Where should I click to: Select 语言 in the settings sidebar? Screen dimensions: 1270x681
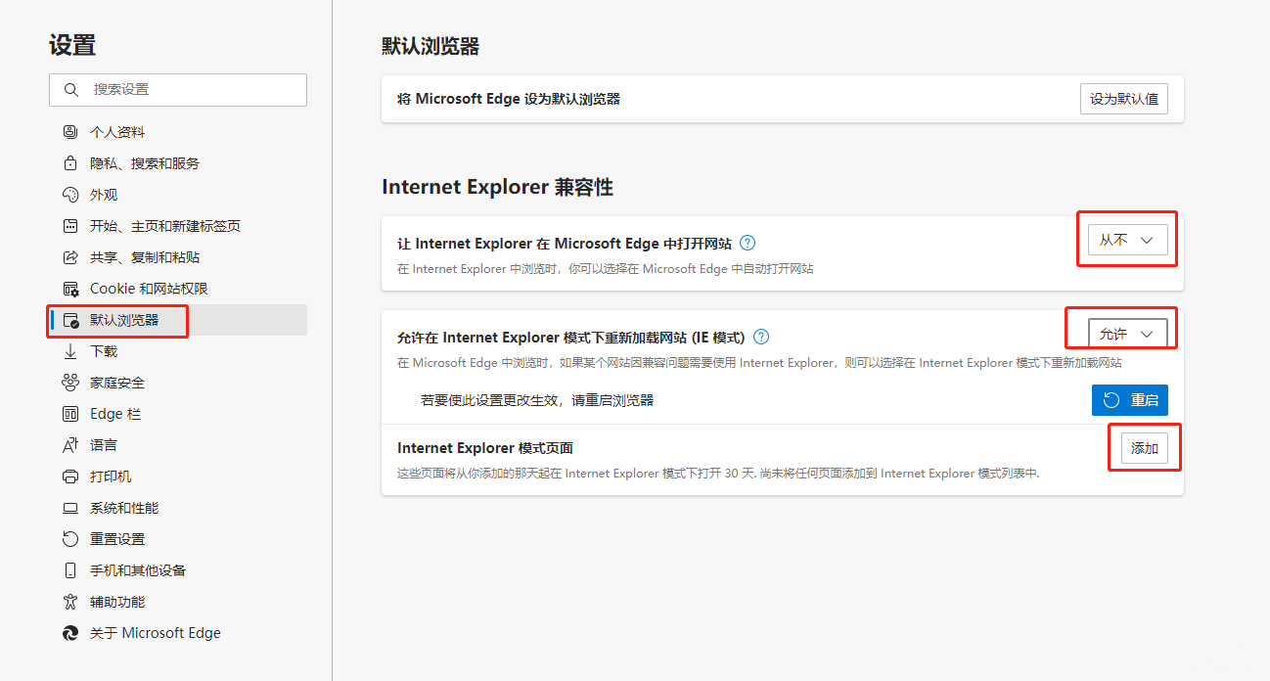point(103,445)
